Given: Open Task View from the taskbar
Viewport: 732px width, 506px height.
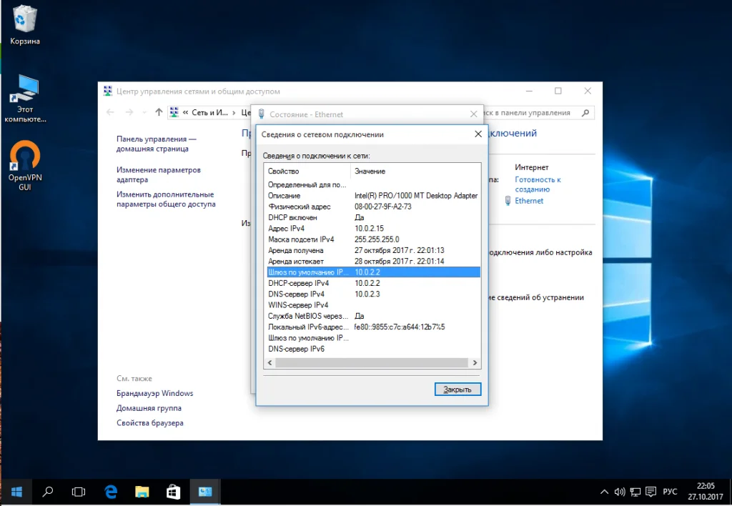Looking at the screenshot, I should tap(79, 492).
